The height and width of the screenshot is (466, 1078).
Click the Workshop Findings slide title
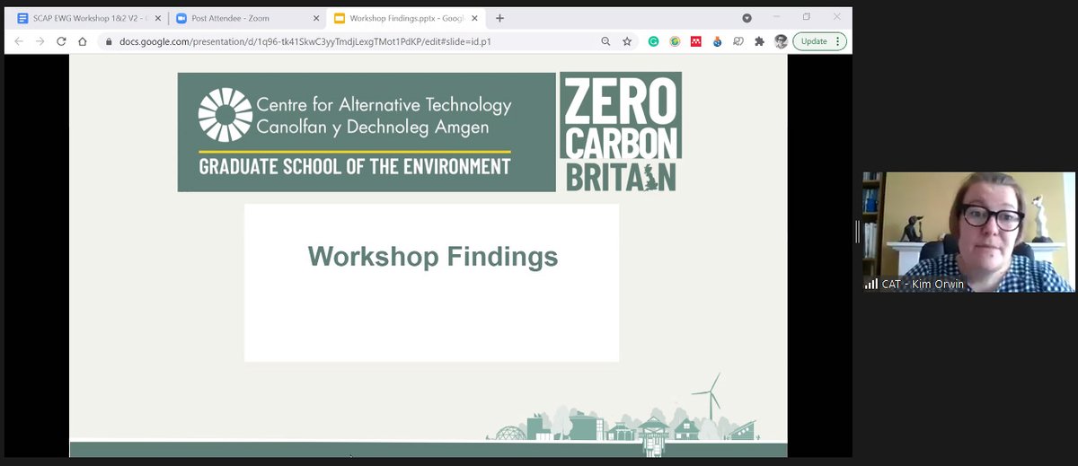(433, 257)
